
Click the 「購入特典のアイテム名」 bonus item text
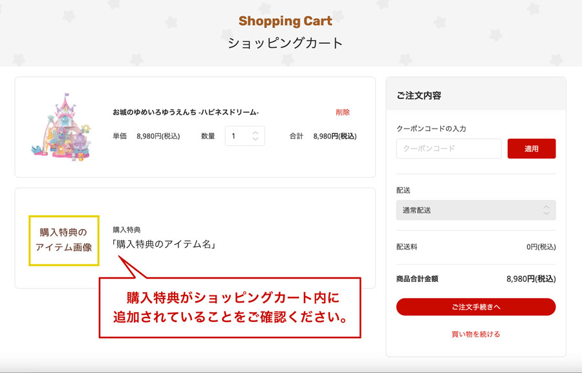pos(164,244)
